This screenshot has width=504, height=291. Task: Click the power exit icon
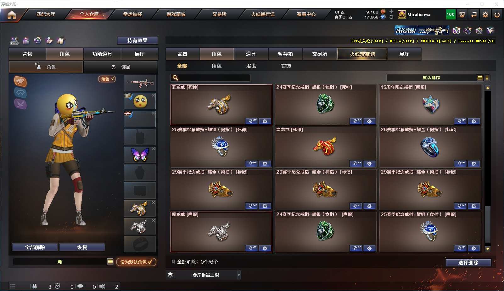(x=497, y=14)
